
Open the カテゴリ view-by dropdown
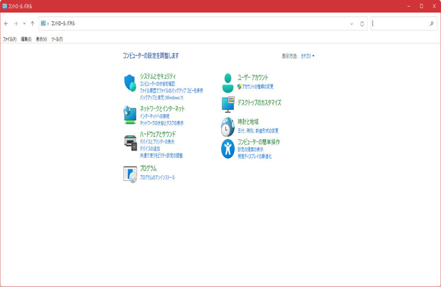click(307, 56)
